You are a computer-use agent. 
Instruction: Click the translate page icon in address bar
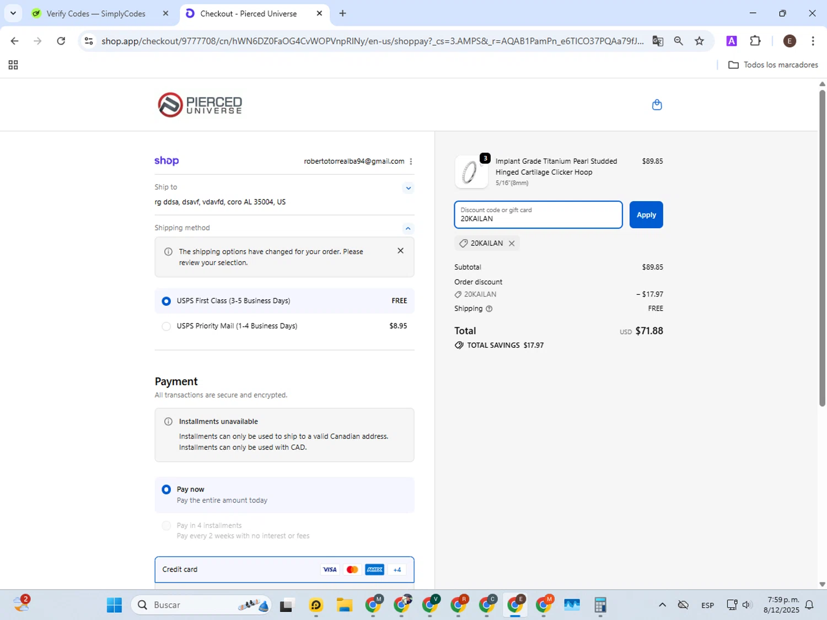(657, 41)
